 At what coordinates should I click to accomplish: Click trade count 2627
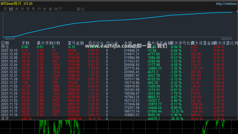(56, 101)
